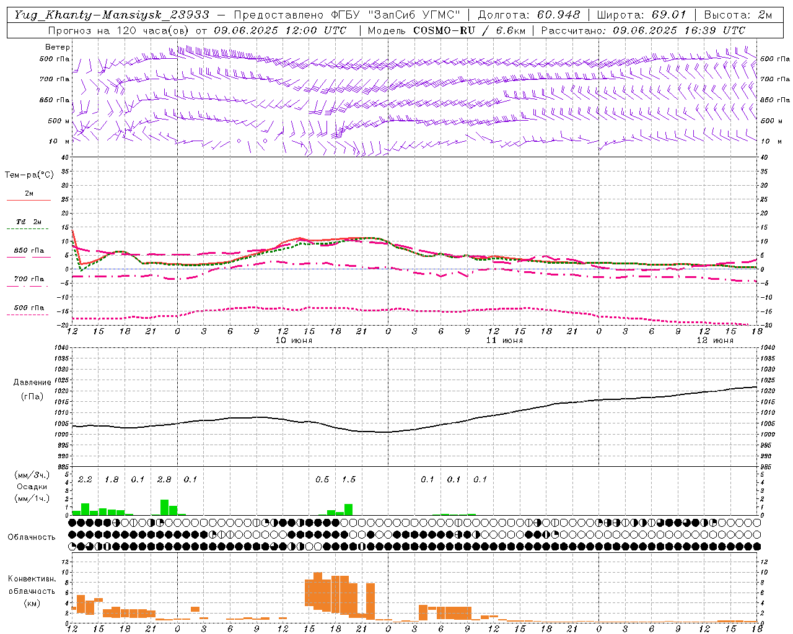Click the Модель COSMO-RU / 6.6км label

coord(446,30)
